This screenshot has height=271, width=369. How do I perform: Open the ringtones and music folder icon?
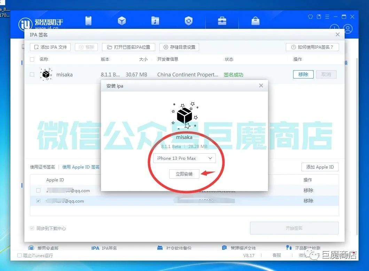155,21
